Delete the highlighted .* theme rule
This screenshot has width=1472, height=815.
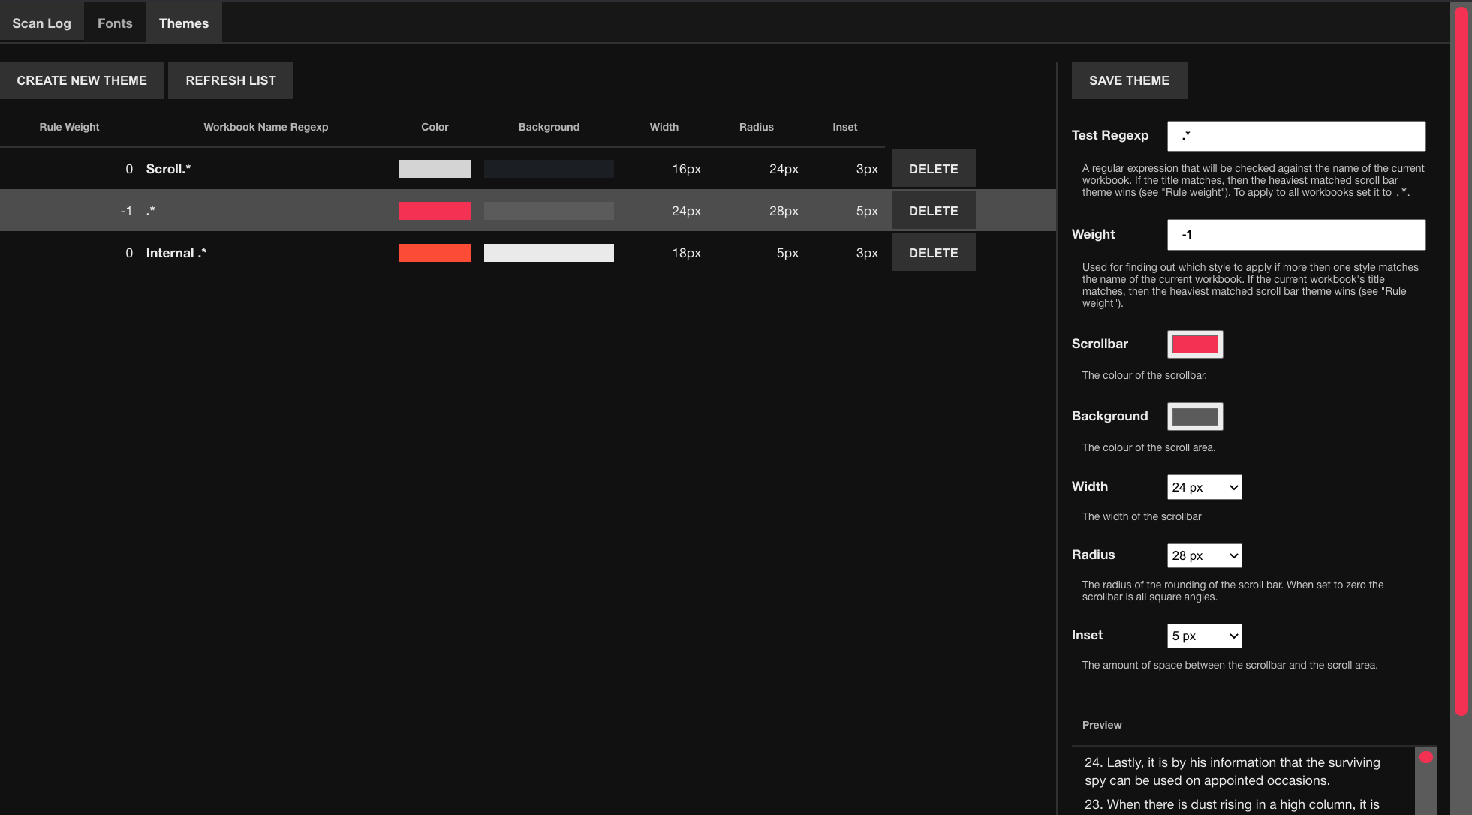pos(933,211)
